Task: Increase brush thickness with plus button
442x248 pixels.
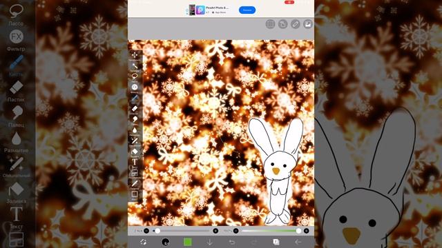Action: tap(215, 231)
